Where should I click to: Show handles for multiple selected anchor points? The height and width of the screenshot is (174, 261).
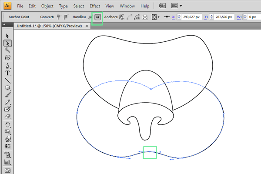pos(90,17)
